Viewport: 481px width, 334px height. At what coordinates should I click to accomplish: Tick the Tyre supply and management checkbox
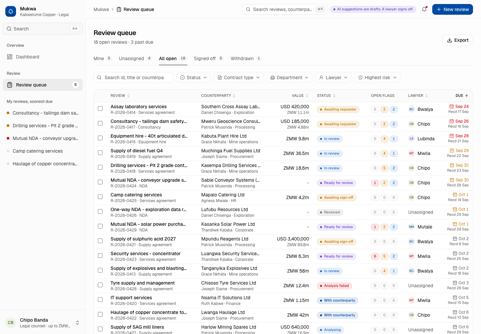(x=100, y=285)
